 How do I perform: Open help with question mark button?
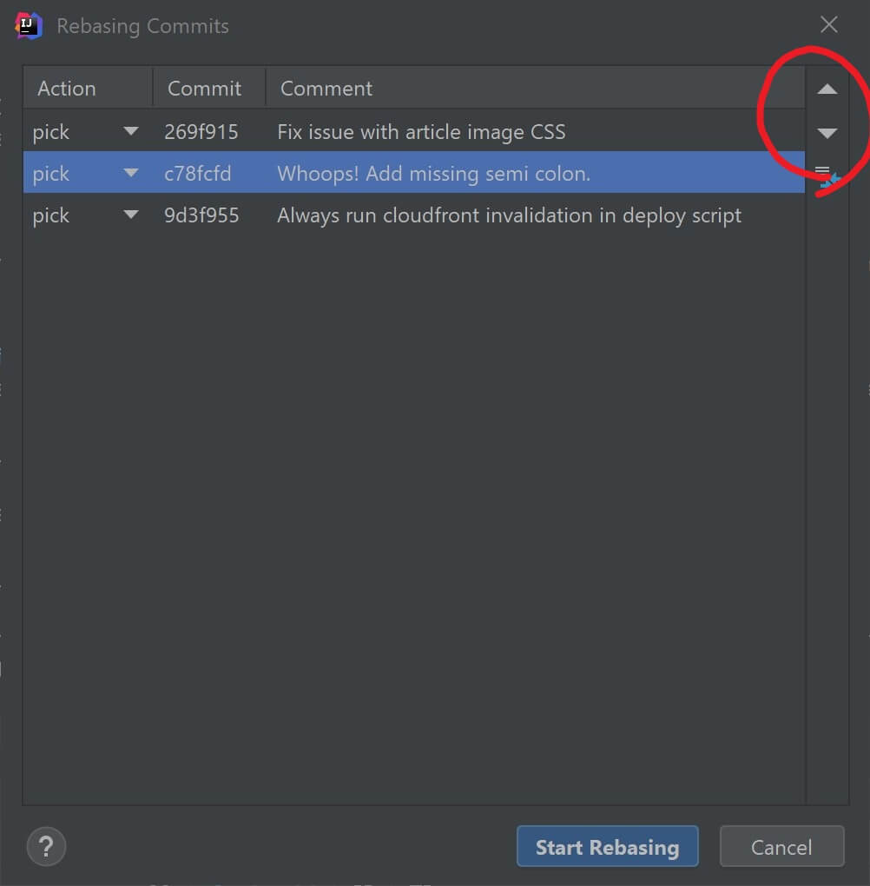click(x=46, y=846)
